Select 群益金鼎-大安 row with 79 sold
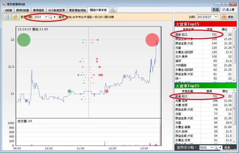This screenshot has height=153, width=239. pos(203,109)
